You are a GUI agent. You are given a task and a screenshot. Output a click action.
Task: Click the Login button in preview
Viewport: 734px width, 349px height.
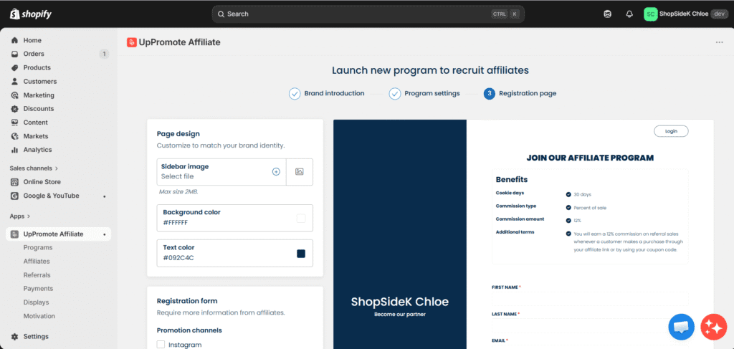pos(671,131)
